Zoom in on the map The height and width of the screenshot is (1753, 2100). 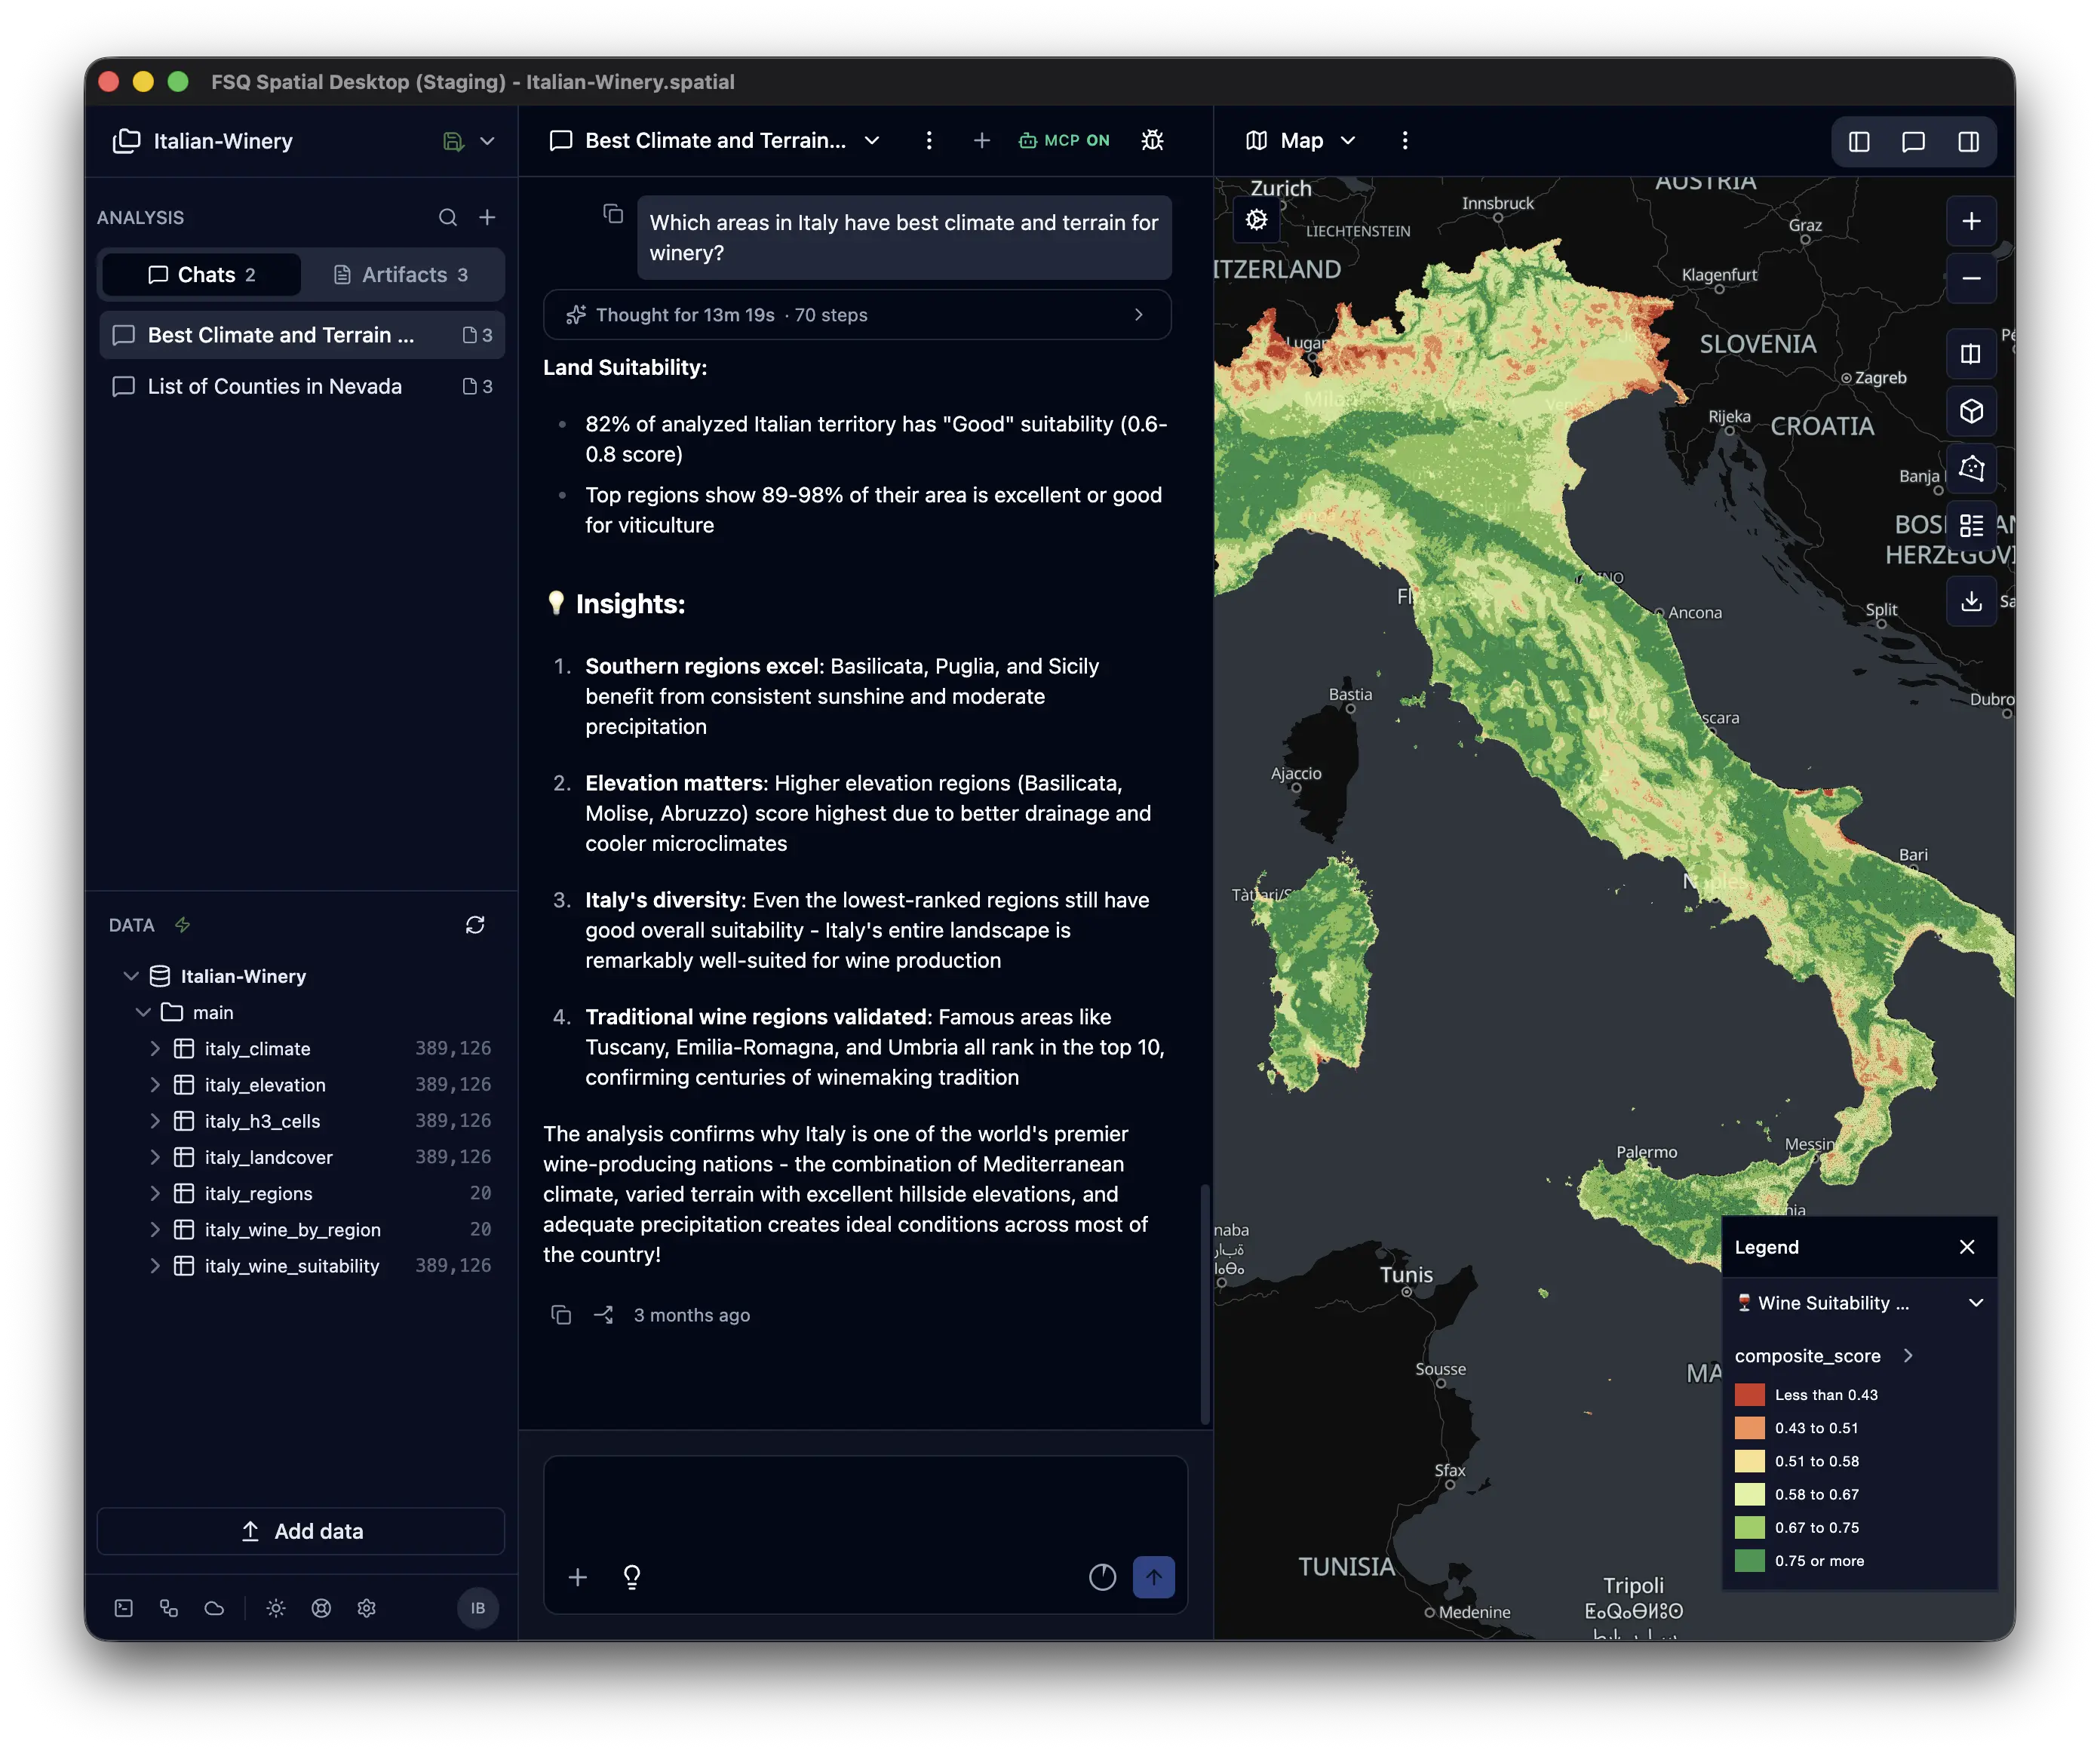(1970, 221)
